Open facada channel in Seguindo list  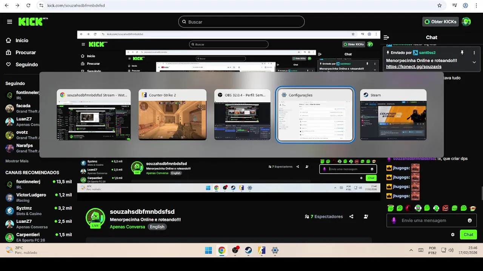tap(23, 108)
